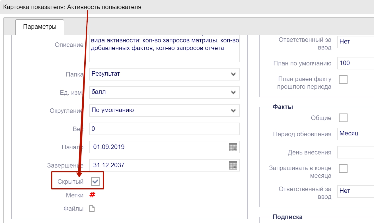Open Ответственный за ввод field in Факты section
This screenshot has width=374, height=223.
click(356, 191)
